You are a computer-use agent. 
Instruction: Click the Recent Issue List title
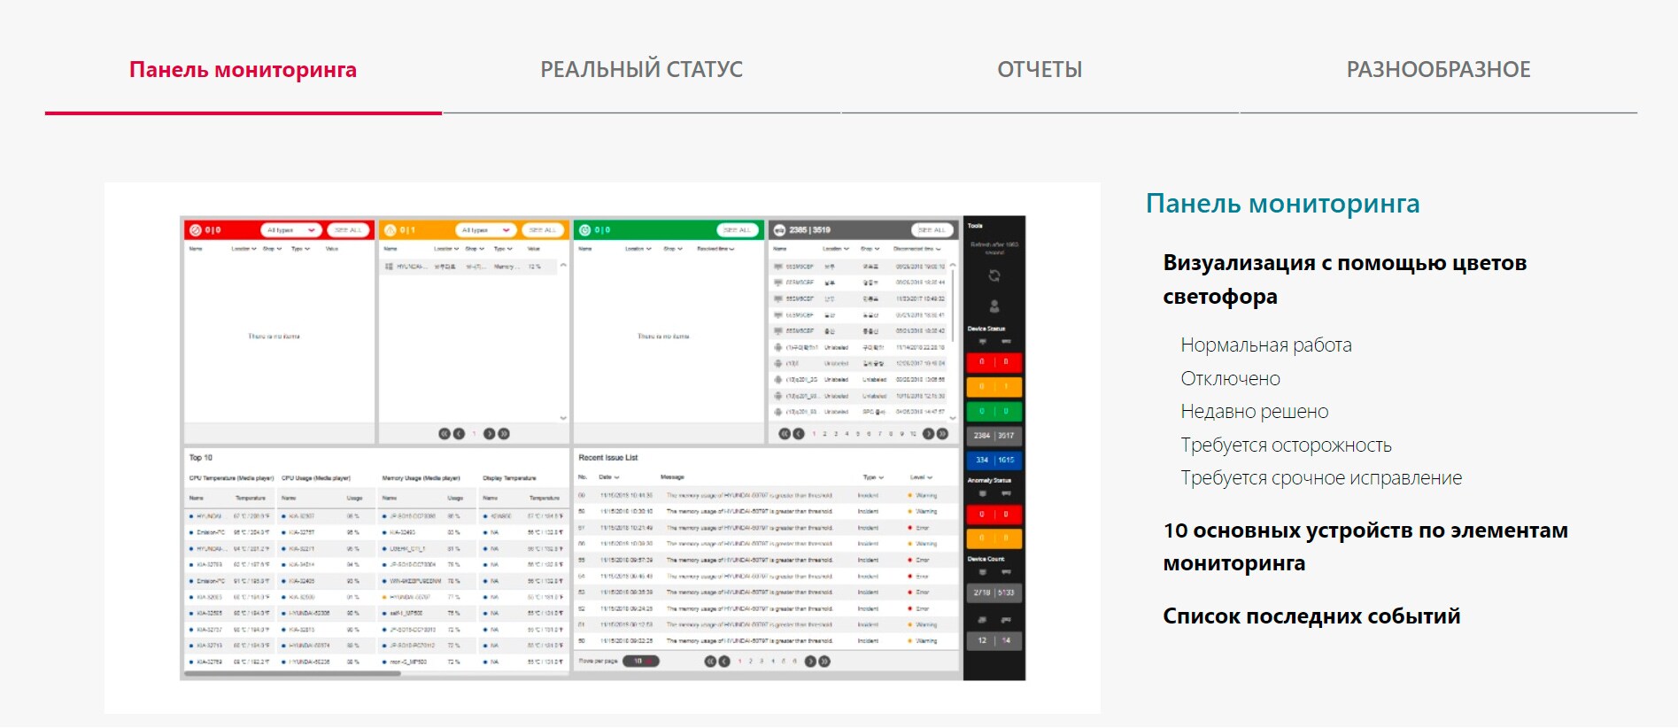[x=608, y=458]
